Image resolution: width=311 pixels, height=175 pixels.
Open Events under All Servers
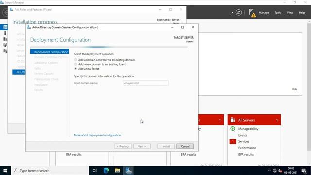click(x=242, y=135)
